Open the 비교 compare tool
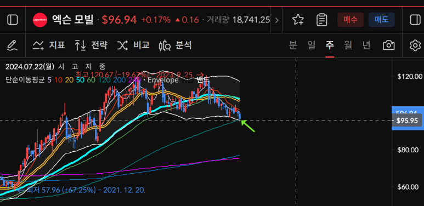Image resolution: width=424 pixels, height=206 pixels. tap(133, 45)
